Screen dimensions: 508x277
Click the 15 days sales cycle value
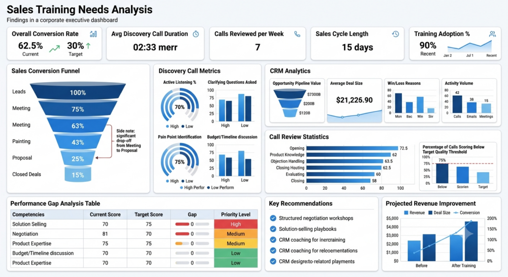point(357,47)
